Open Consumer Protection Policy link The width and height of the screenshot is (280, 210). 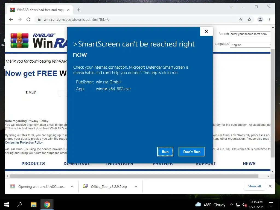click(24, 142)
